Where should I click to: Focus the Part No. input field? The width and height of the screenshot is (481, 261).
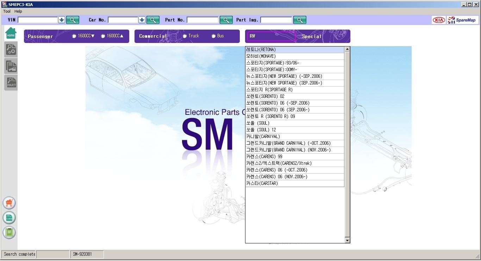[x=202, y=20]
